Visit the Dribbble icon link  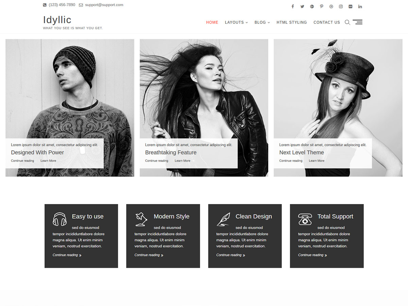[x=331, y=6]
